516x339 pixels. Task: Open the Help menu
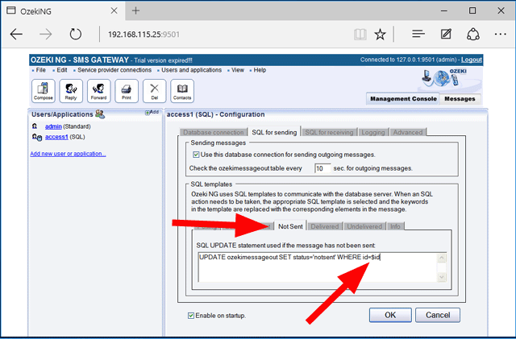point(260,70)
